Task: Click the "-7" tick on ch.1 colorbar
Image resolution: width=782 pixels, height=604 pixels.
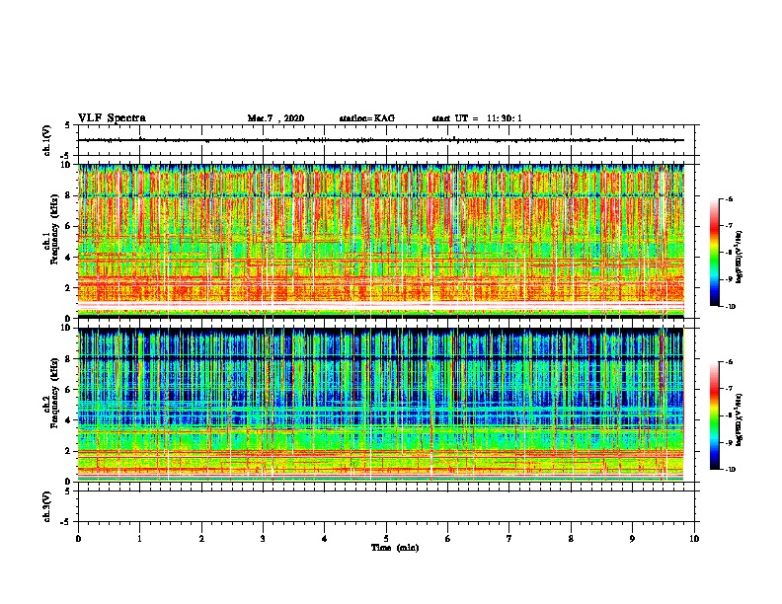Action: tap(728, 226)
